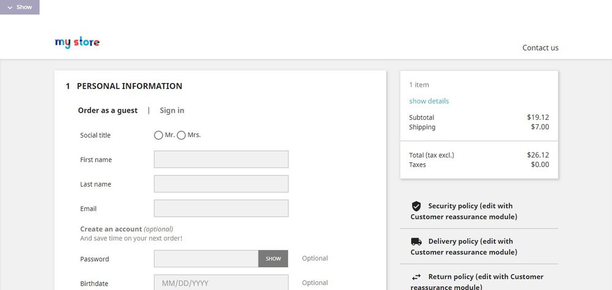Toggle password visibility with SHOW button
This screenshot has width=612, height=290.
[273, 259]
